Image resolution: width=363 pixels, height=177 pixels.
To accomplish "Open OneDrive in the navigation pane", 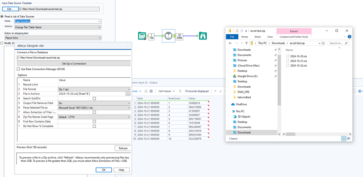I will click(x=242, y=104).
